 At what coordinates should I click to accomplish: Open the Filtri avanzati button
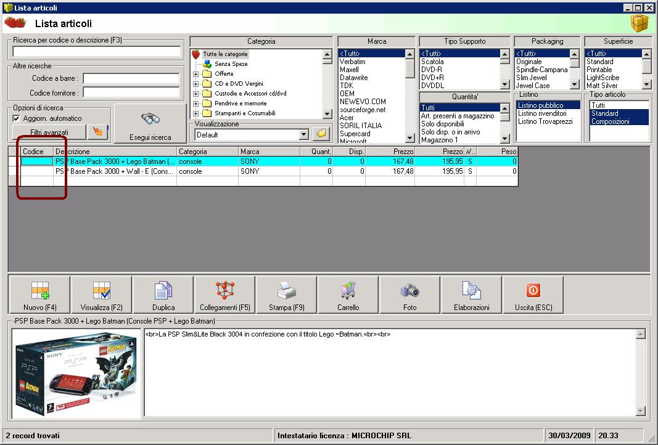pos(49,132)
